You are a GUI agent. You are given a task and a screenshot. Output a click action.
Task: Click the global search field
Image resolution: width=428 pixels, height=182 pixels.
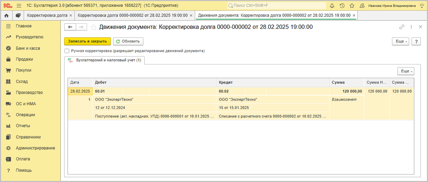click(277, 6)
